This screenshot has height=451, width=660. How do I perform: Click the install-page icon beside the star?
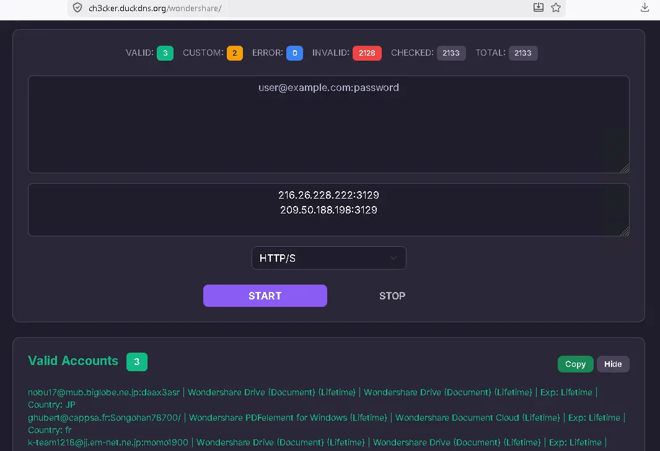539,7
